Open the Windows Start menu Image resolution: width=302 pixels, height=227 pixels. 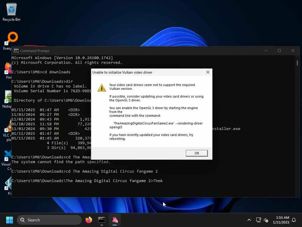[x=9, y=220]
